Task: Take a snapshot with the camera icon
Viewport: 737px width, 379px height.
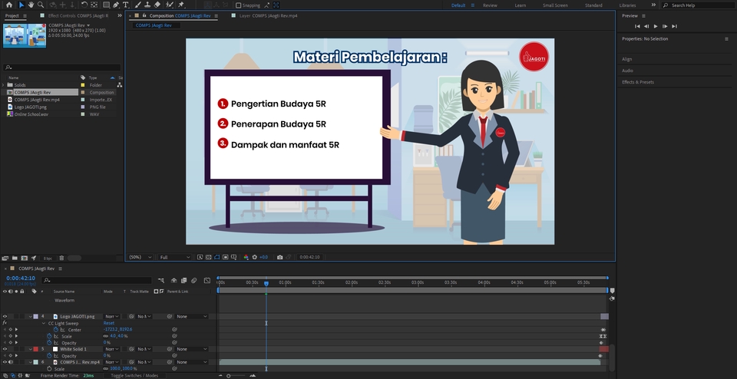Action: pos(279,257)
